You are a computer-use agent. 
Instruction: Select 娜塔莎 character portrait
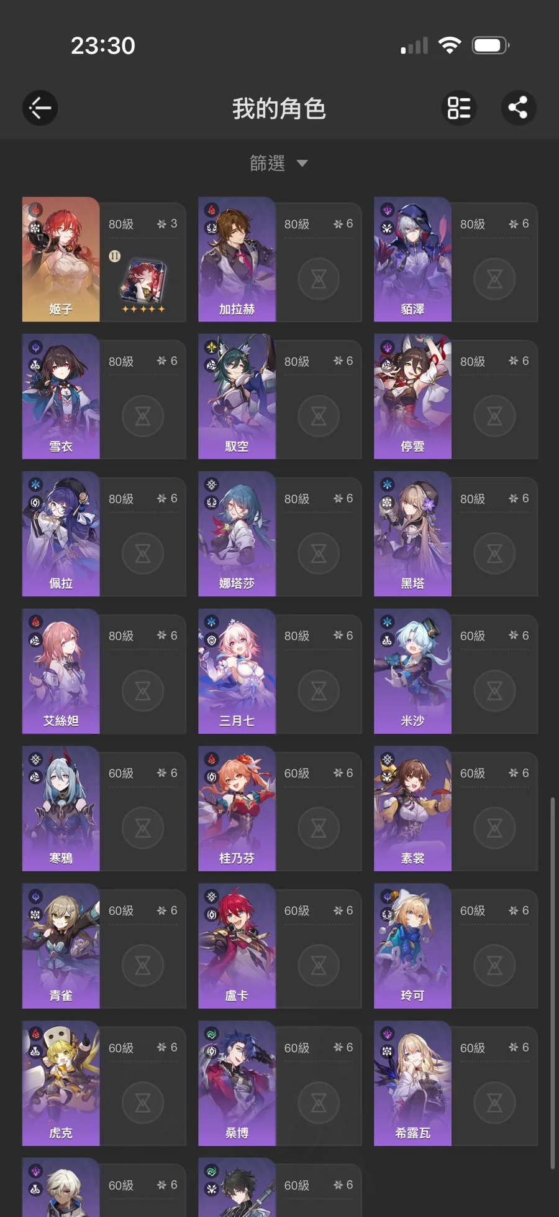coord(237,534)
